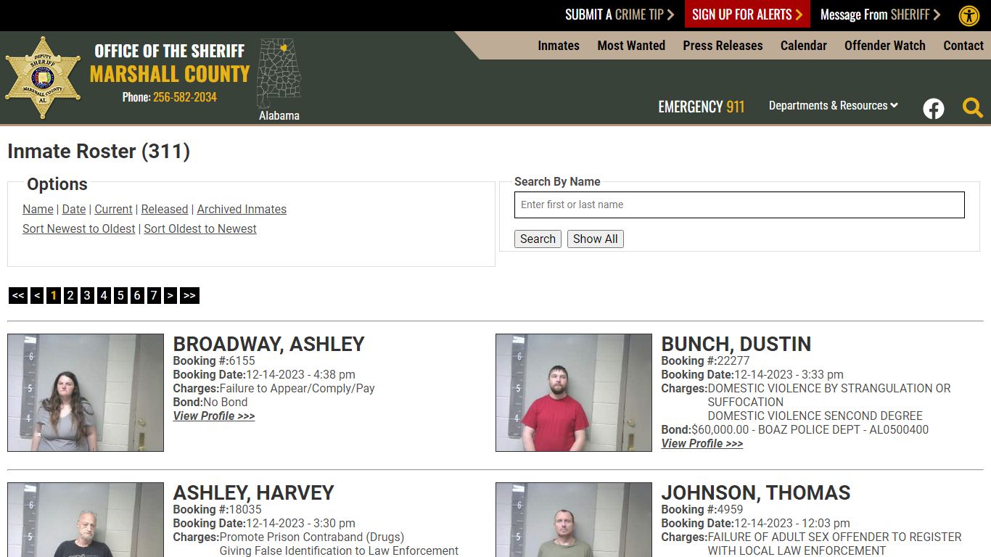Focus the Search By Name field
The height and width of the screenshot is (557, 991).
[739, 205]
